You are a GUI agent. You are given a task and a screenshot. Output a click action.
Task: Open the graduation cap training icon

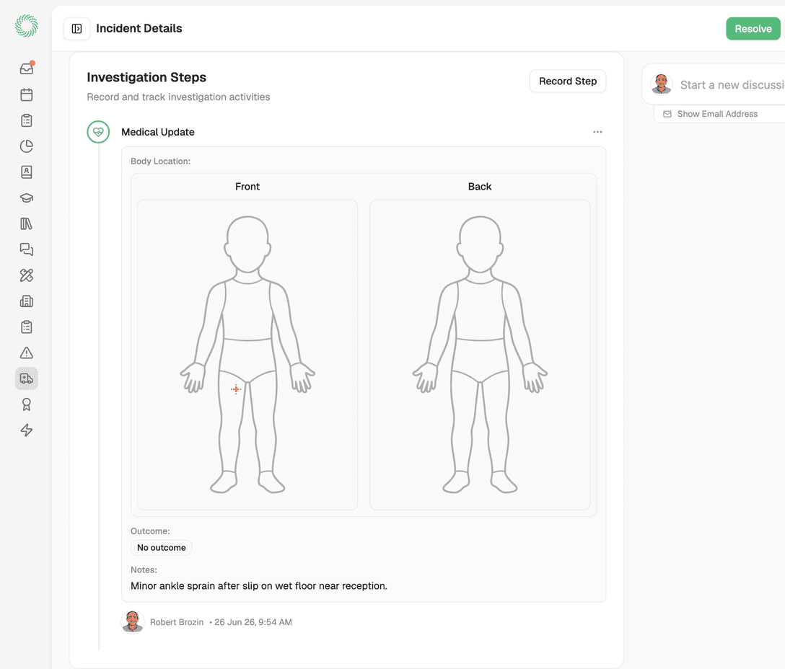click(x=27, y=198)
